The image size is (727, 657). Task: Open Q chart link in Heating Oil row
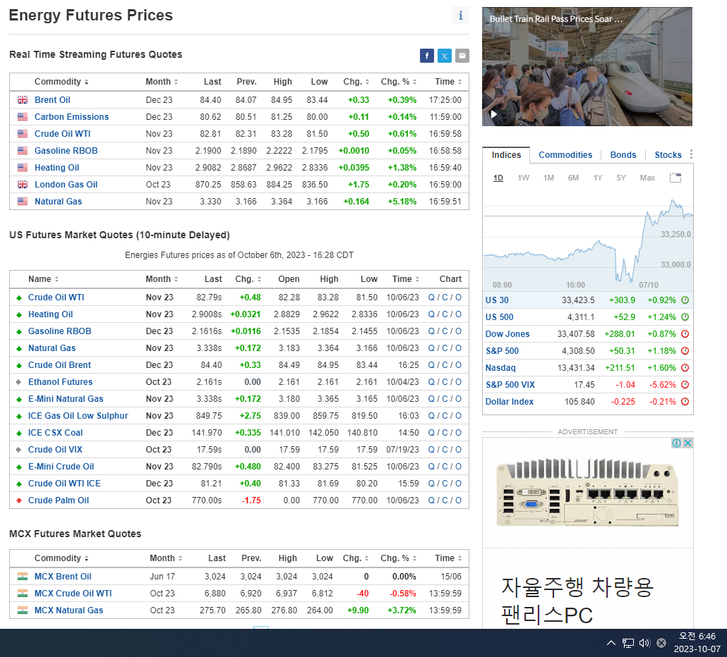pyautogui.click(x=431, y=314)
